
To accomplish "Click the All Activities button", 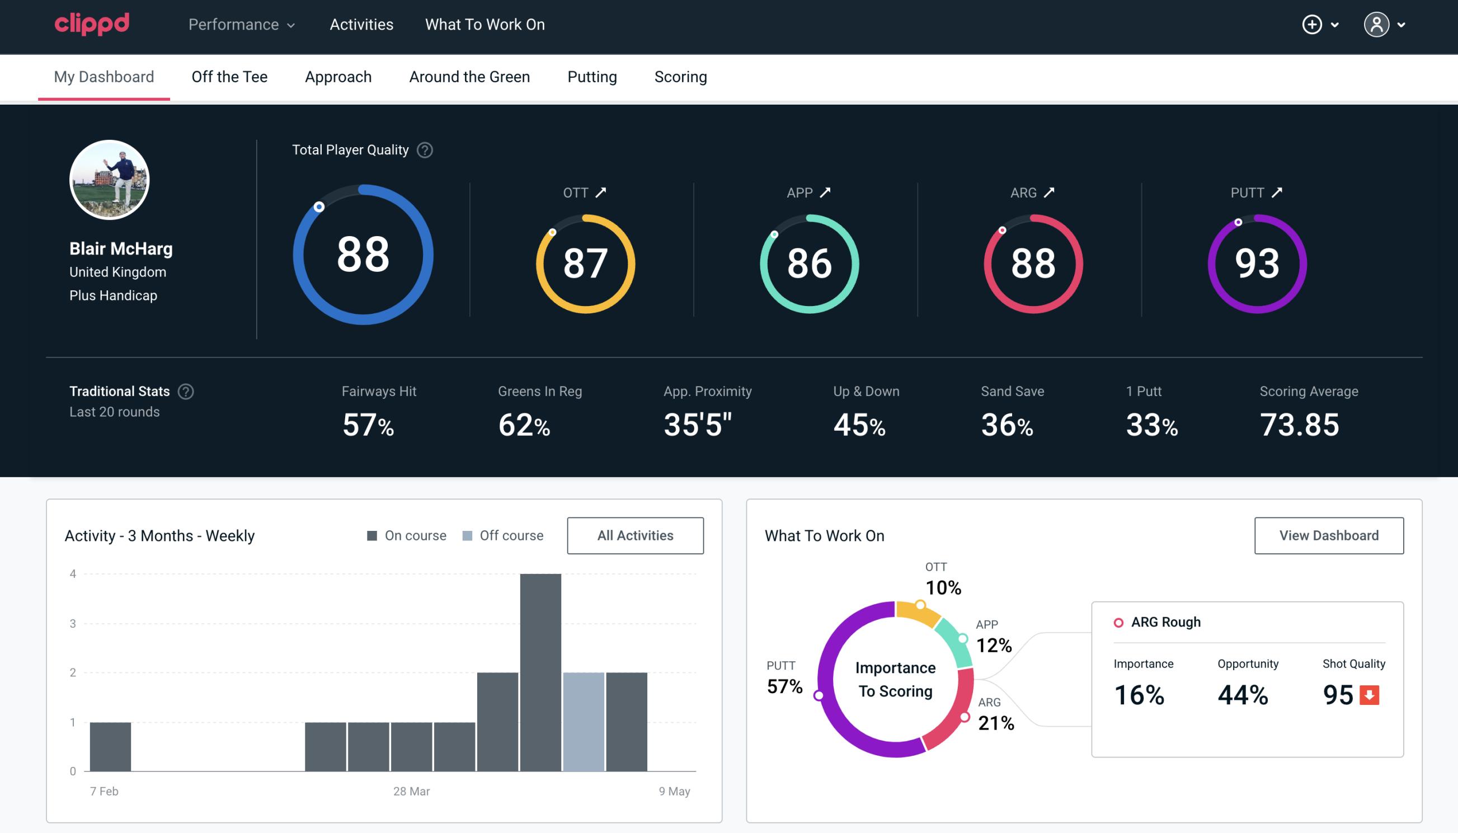I will tap(635, 535).
